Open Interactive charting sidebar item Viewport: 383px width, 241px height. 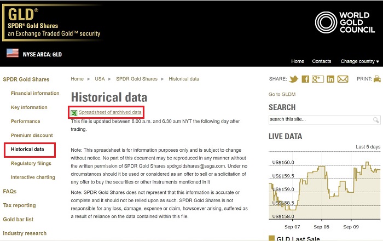click(x=33, y=177)
